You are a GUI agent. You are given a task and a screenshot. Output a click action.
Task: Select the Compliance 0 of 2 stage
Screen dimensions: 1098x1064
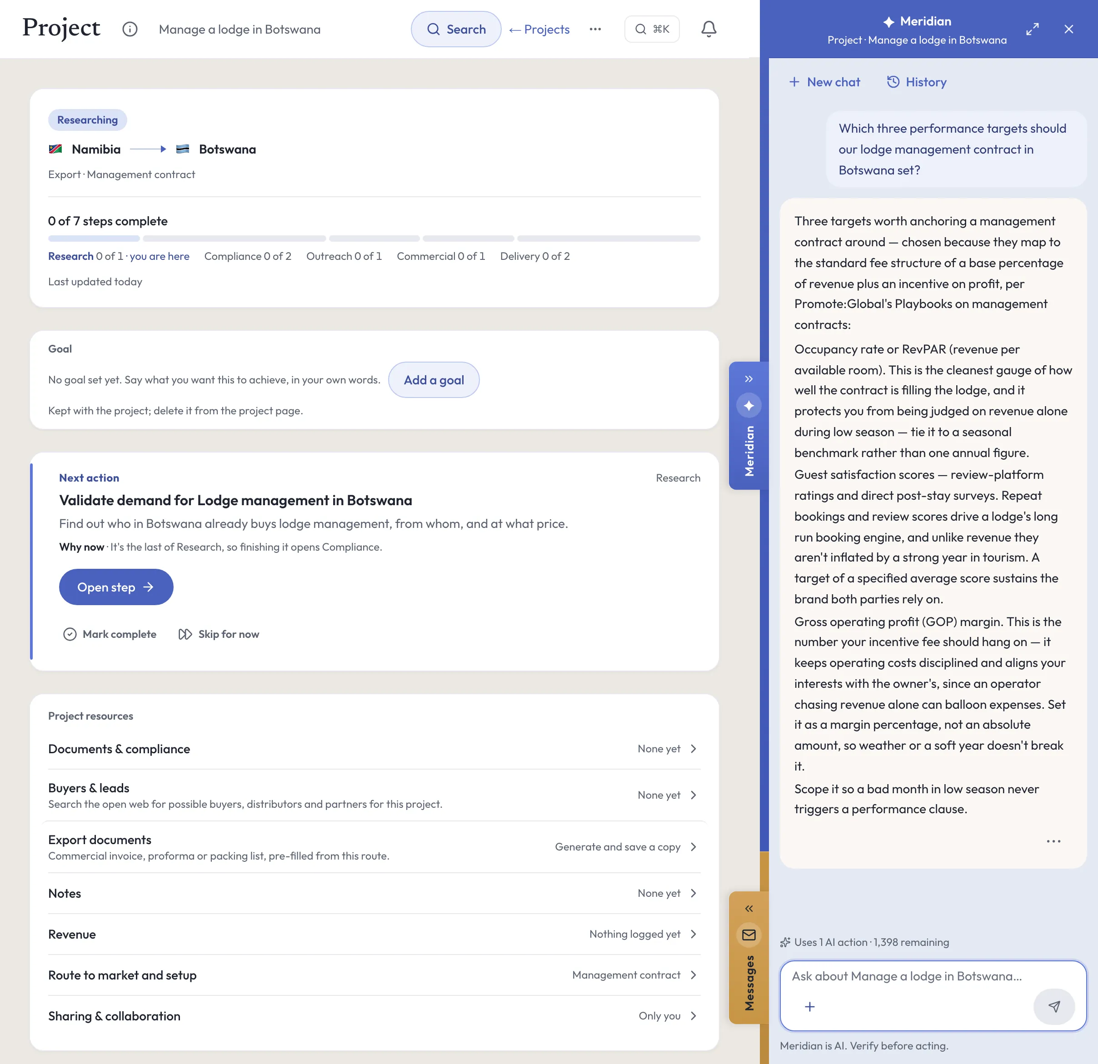point(248,256)
